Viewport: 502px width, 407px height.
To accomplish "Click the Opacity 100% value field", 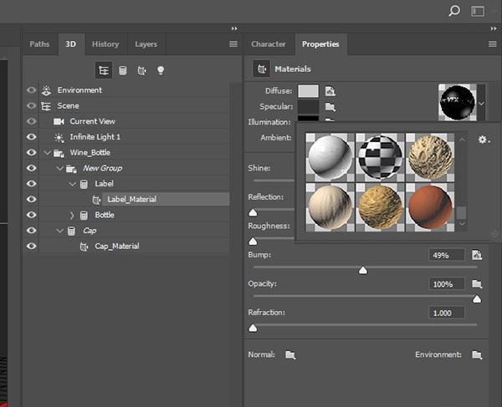I will [x=446, y=284].
